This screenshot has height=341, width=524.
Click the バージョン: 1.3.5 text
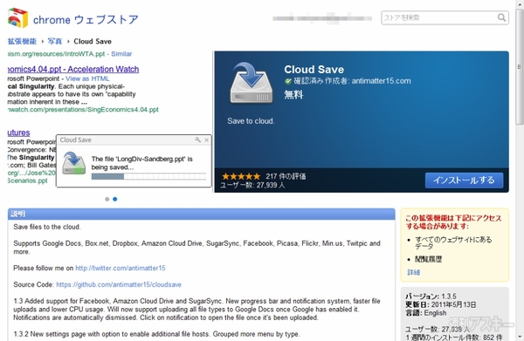point(431,297)
